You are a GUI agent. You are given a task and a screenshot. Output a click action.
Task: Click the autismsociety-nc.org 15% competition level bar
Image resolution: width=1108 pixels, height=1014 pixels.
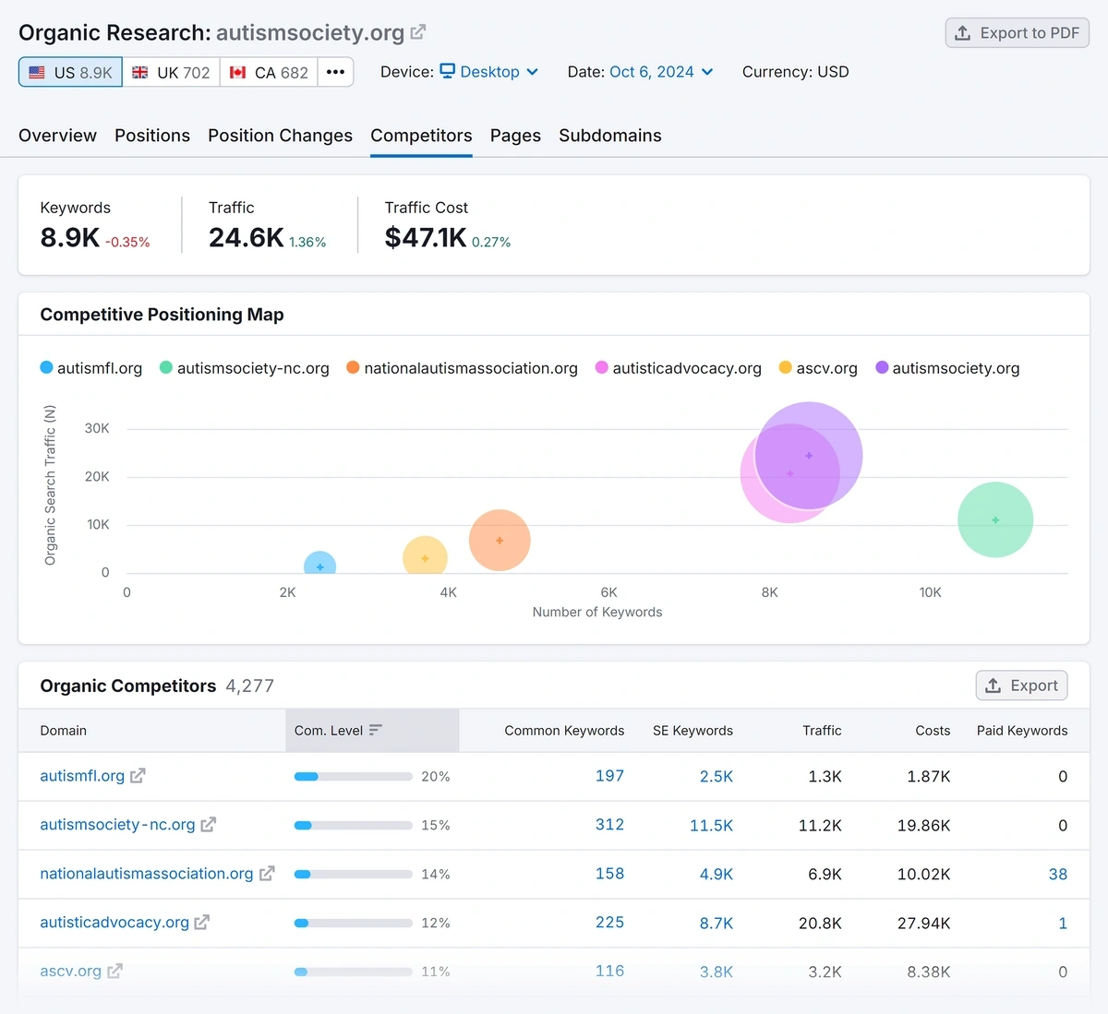(x=353, y=826)
